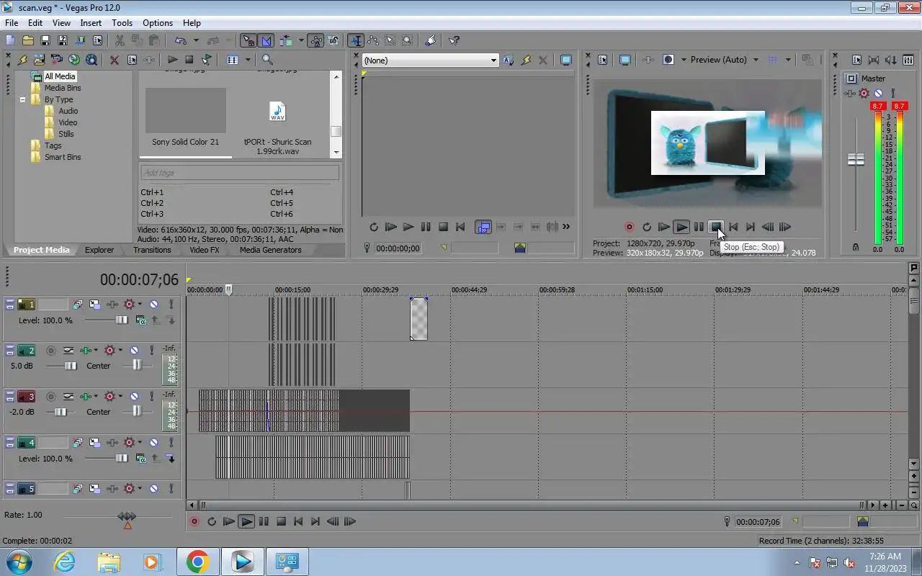This screenshot has height=576, width=922.
Task: Solo video track 1
Action: coord(171,305)
